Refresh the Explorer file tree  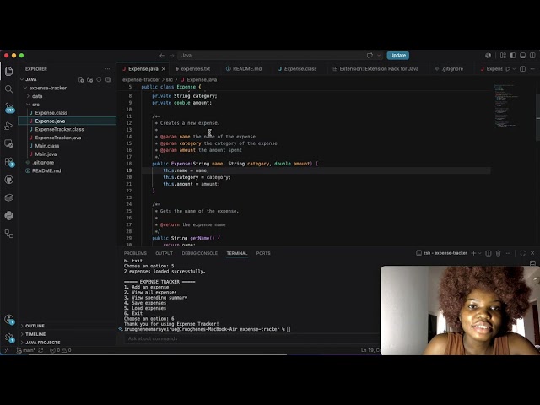[99, 79]
